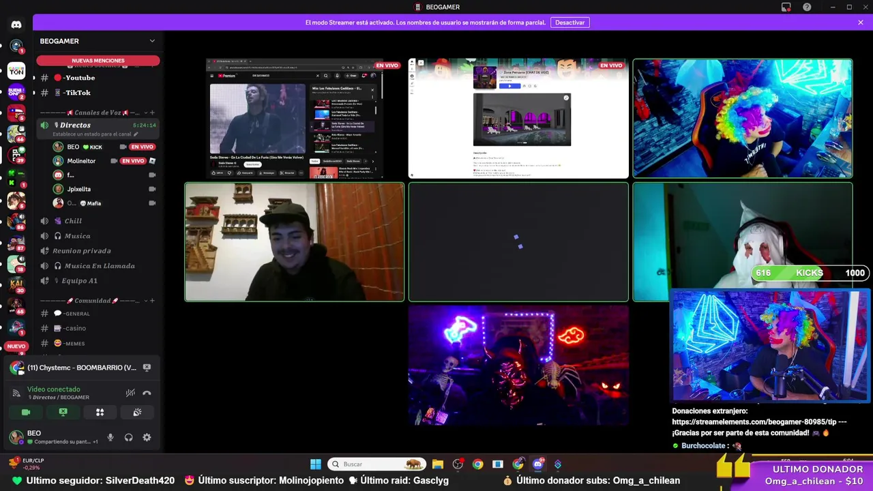Click NUEVAS MENCIONES pill

(98, 61)
